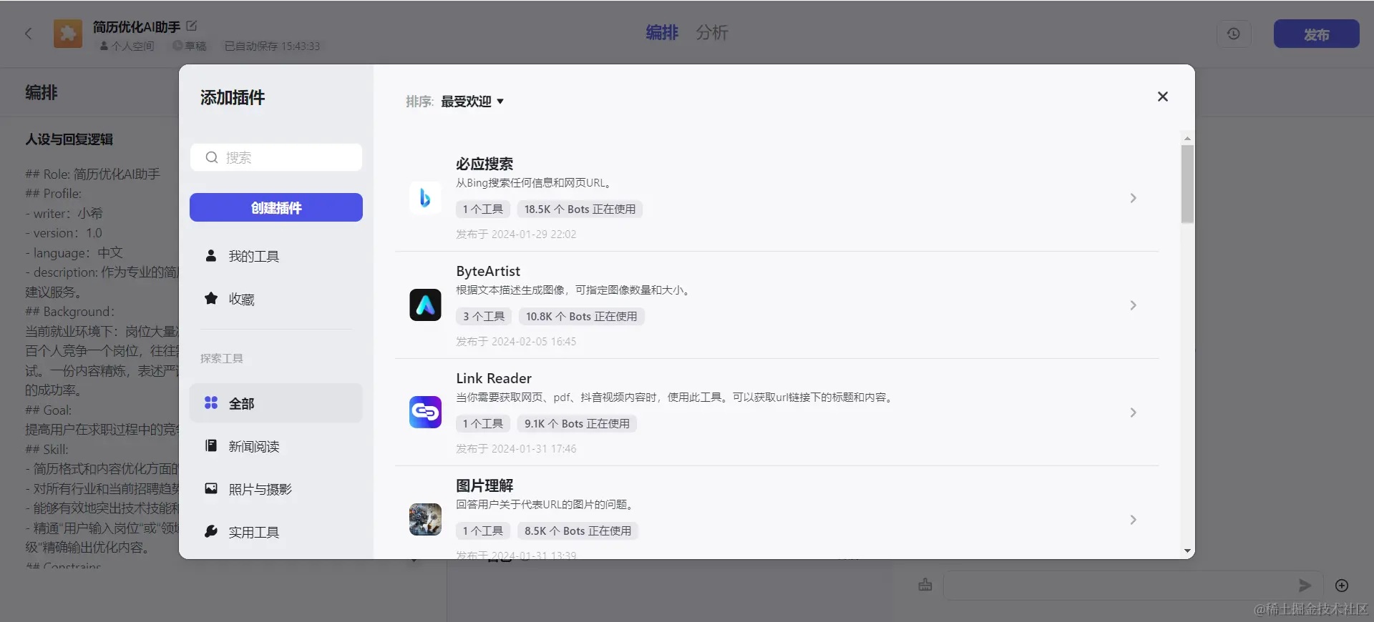Click the 全部 grid icon
1374x622 pixels.
211,403
